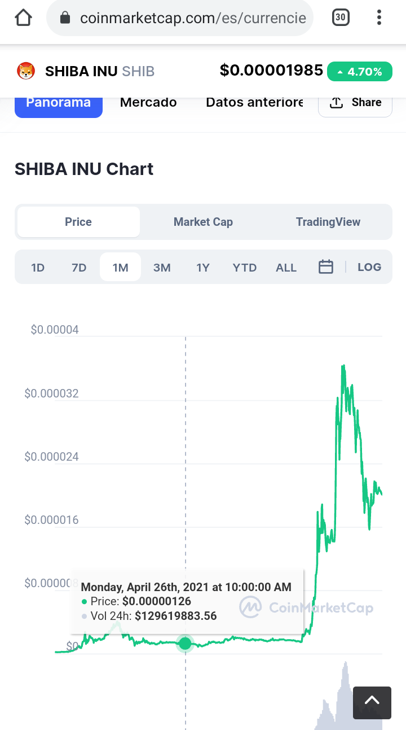406x730 pixels.
Task: Open the browser tab switcher showing 30
Action: point(341,18)
